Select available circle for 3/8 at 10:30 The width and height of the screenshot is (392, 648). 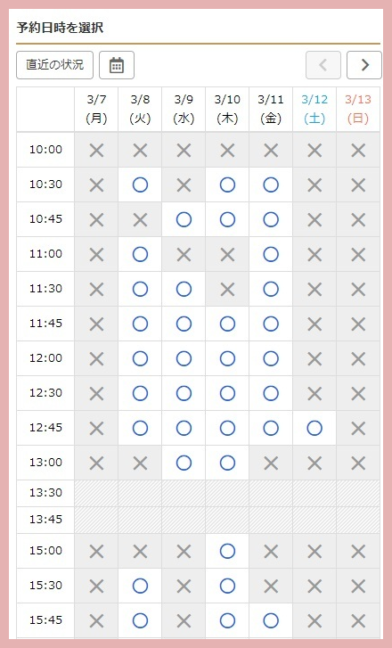tap(140, 185)
